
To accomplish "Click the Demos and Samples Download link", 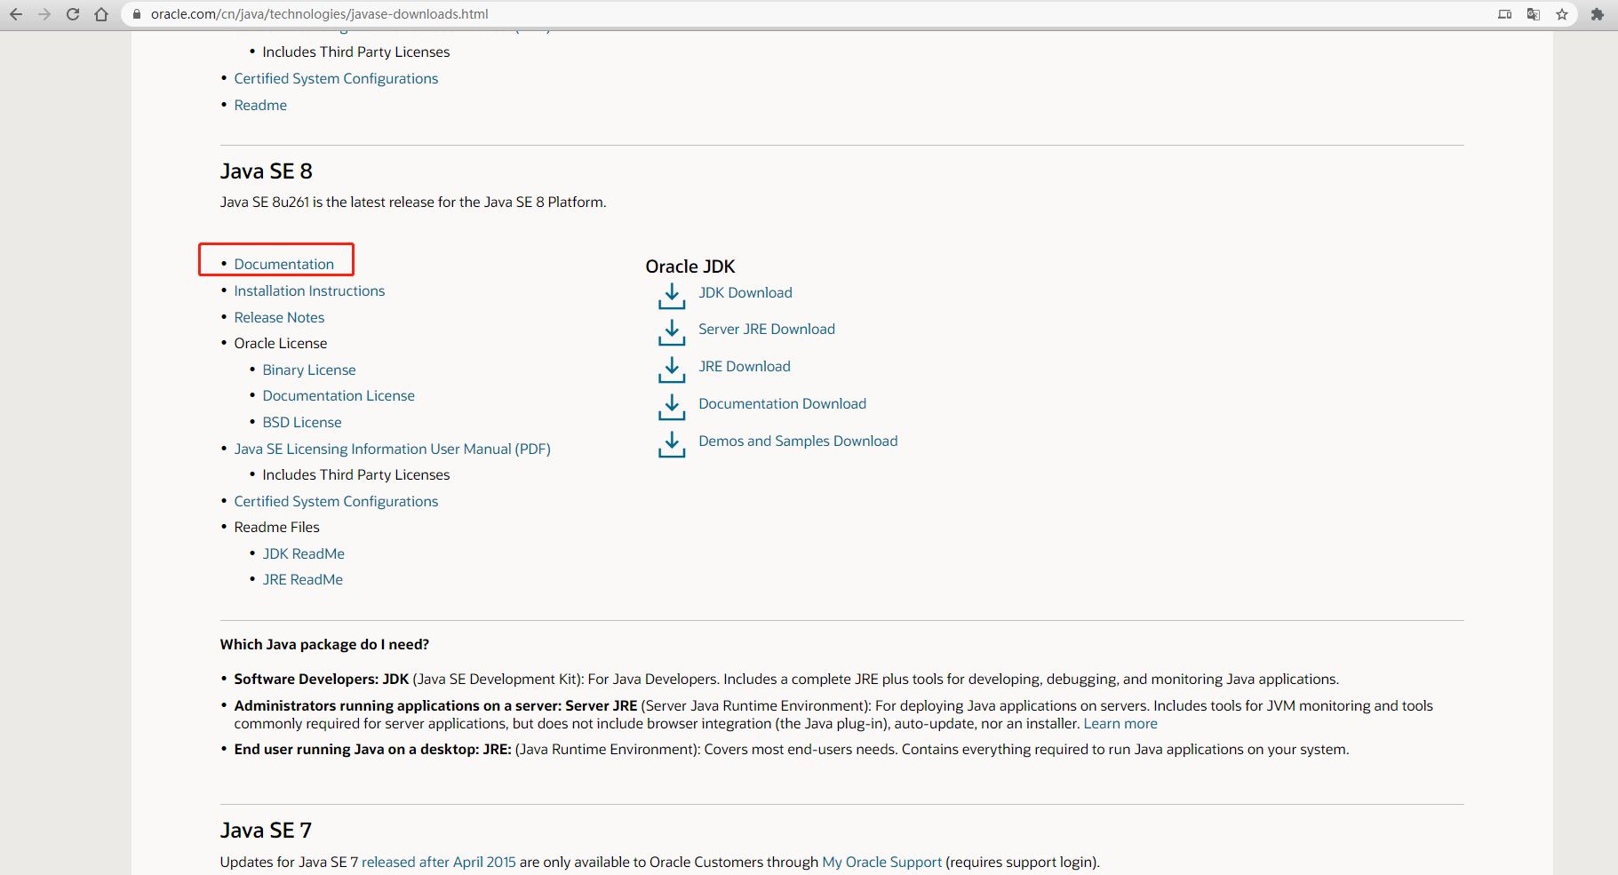I will point(798,441).
